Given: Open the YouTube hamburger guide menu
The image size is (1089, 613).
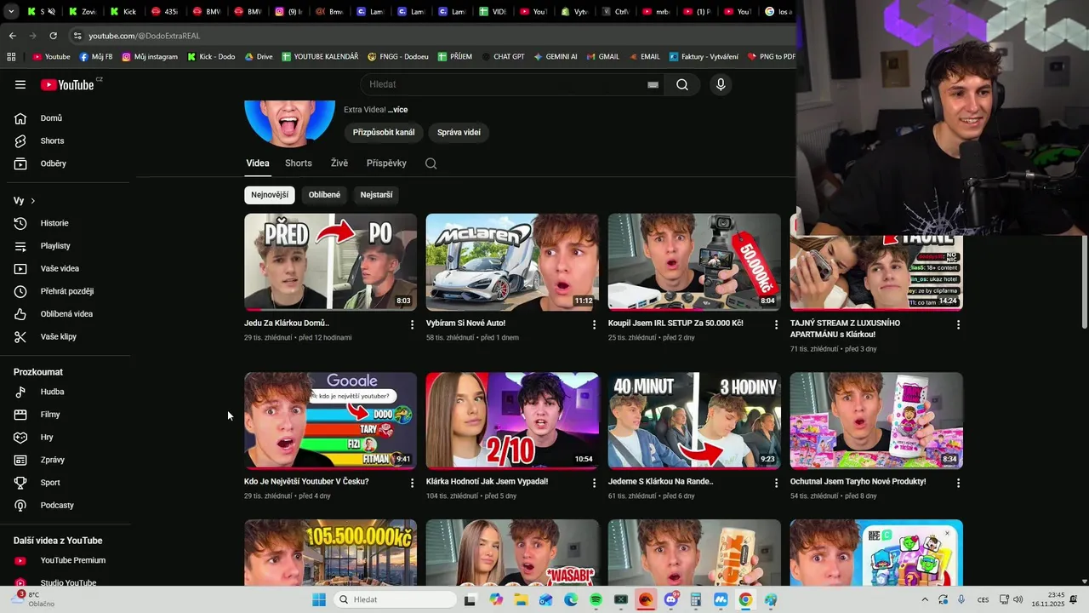Looking at the screenshot, I should [x=20, y=84].
